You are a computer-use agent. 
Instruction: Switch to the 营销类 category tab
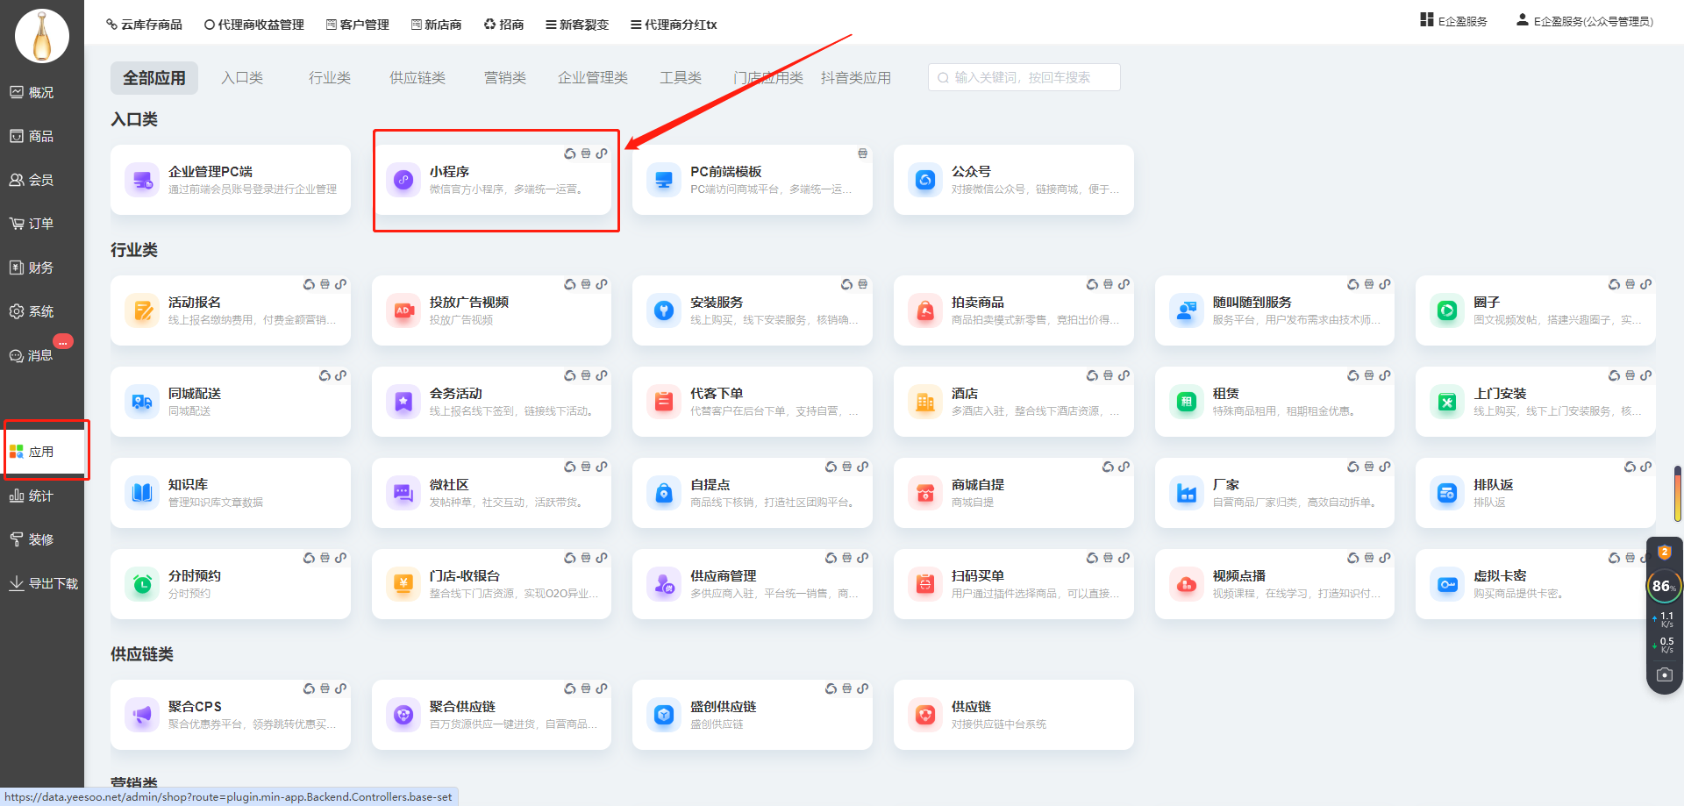504,78
